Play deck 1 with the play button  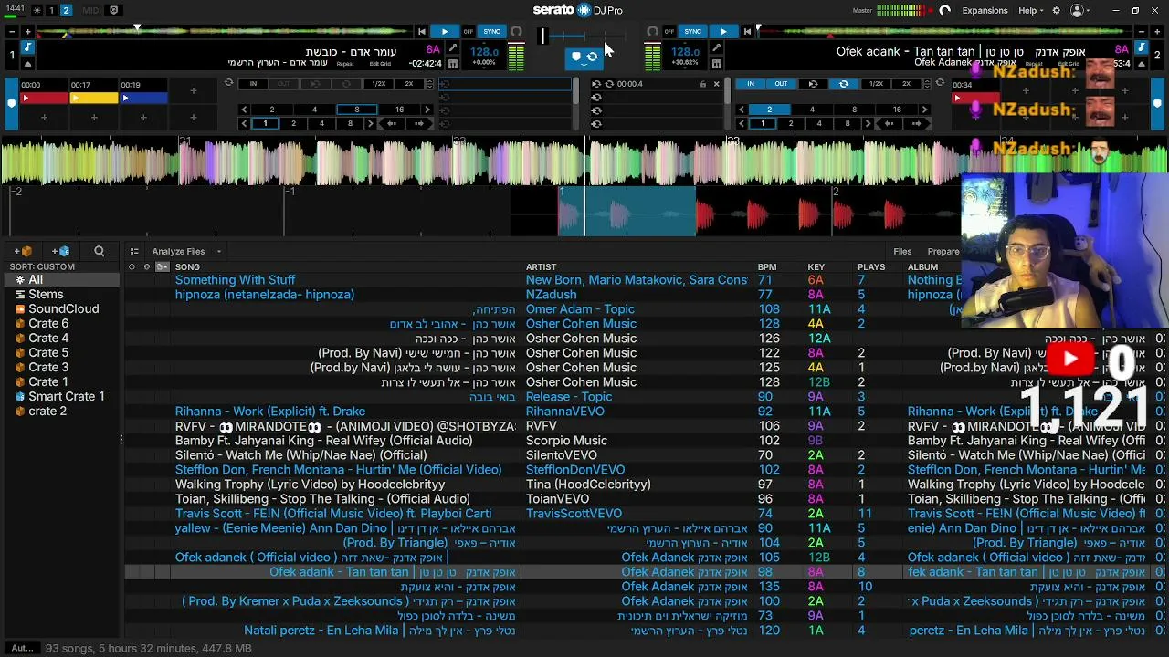point(445,32)
